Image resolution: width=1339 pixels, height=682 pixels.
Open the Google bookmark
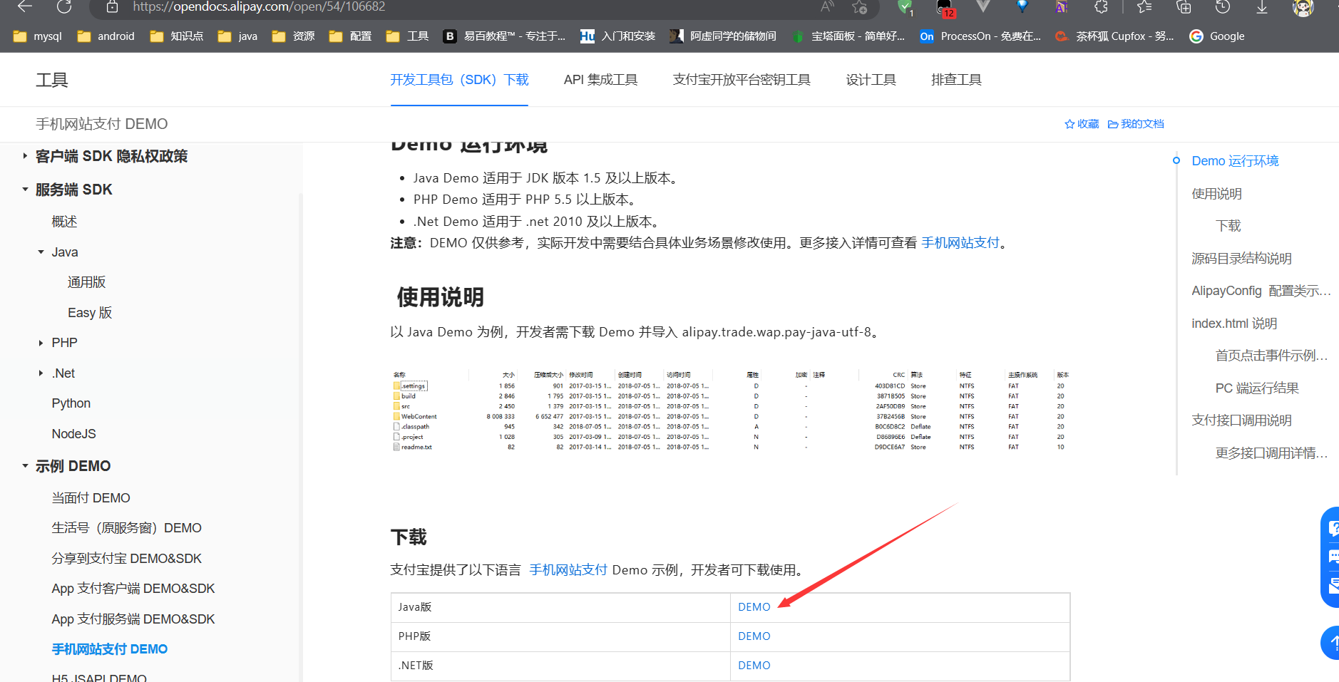tap(1217, 36)
